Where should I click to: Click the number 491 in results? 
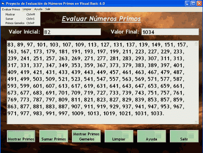click(x=12, y=79)
